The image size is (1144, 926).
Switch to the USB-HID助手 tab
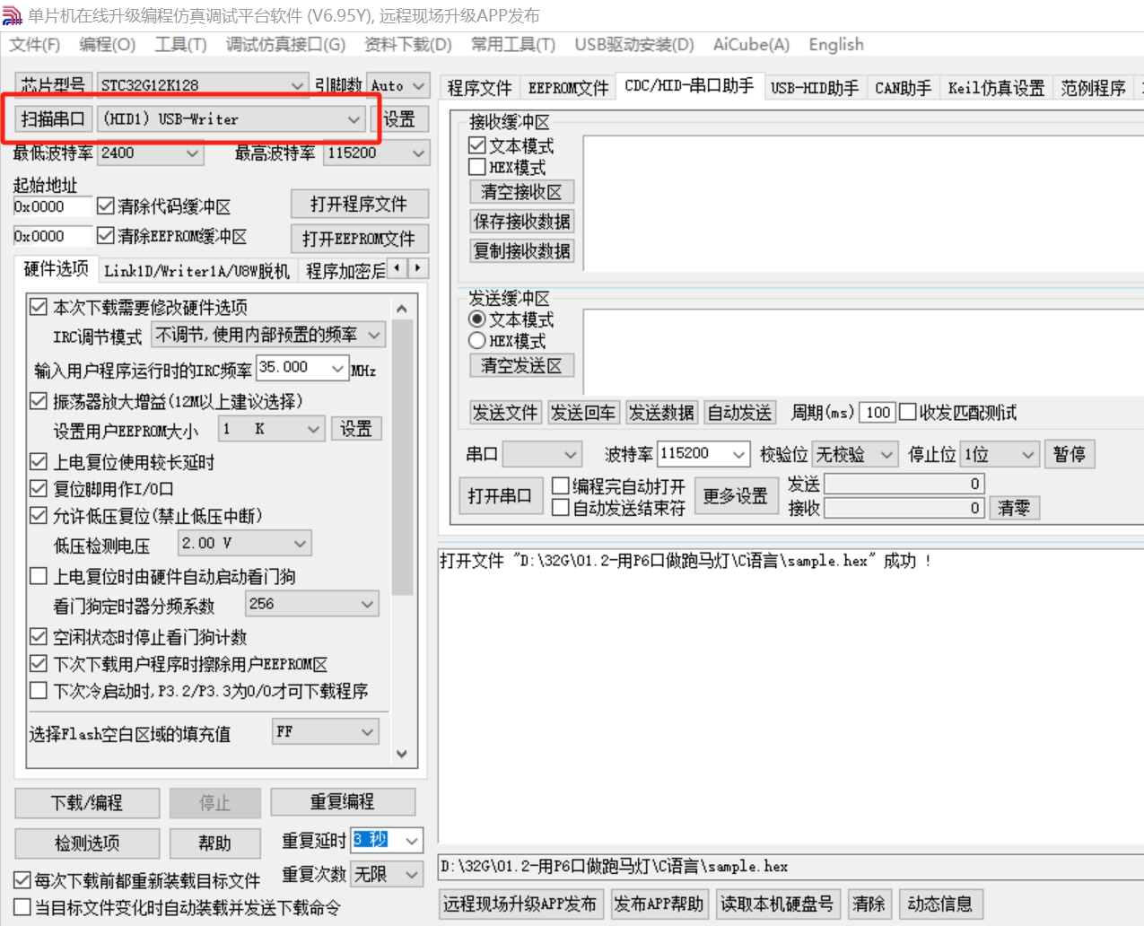815,88
